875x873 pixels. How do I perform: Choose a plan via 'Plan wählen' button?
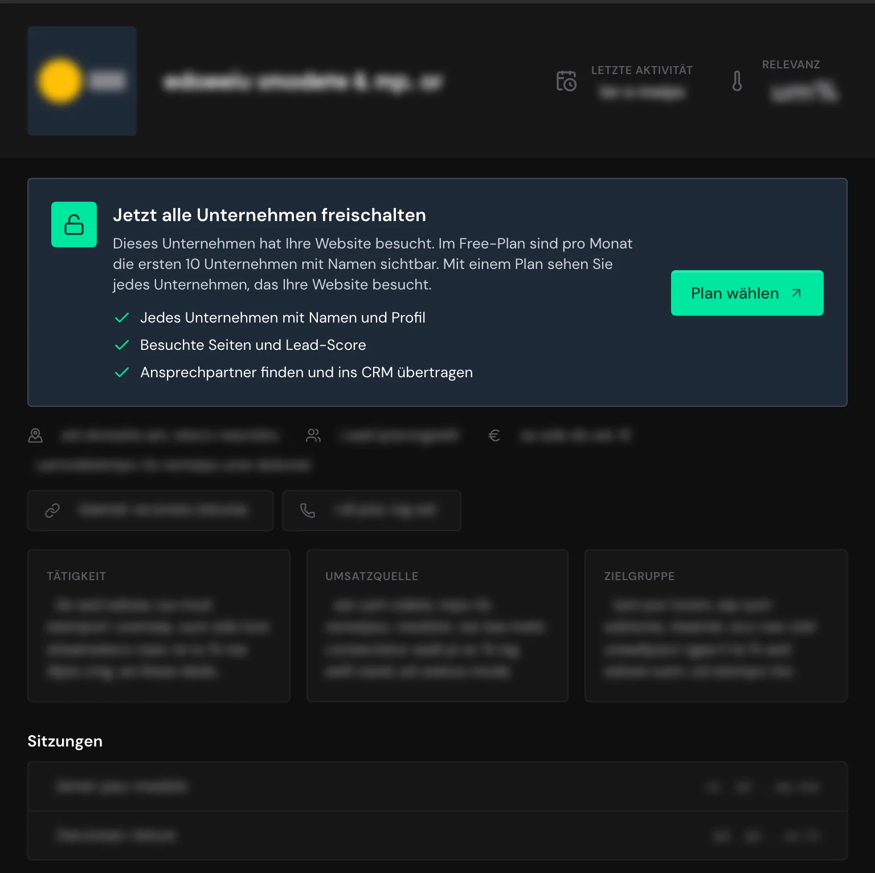747,293
